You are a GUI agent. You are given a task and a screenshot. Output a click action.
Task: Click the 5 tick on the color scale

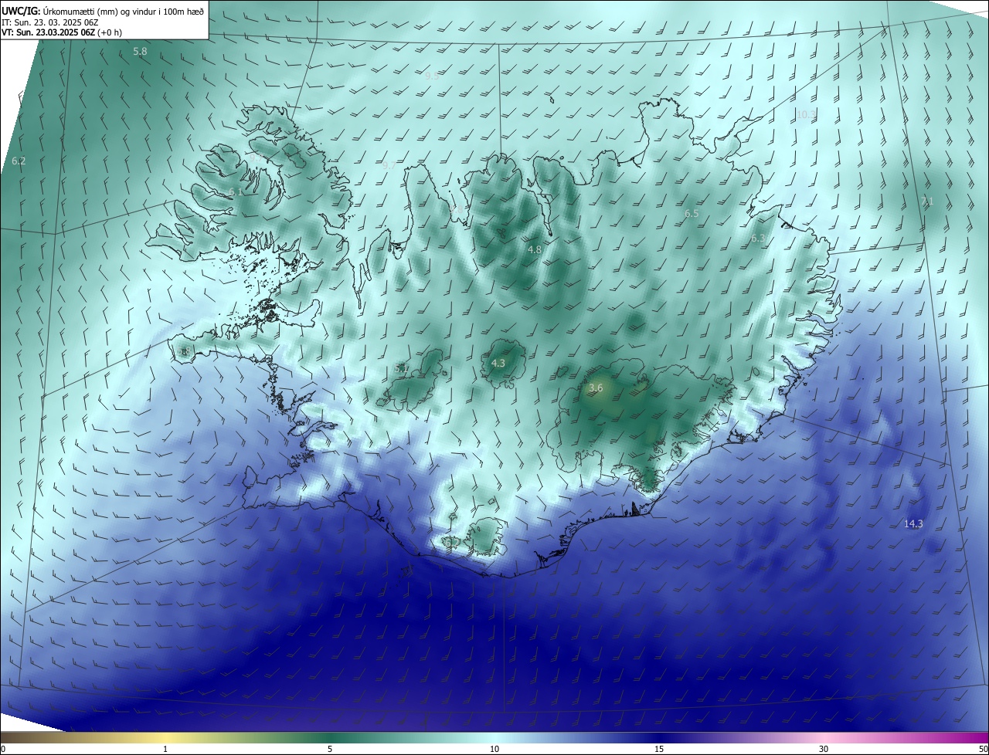(330, 749)
